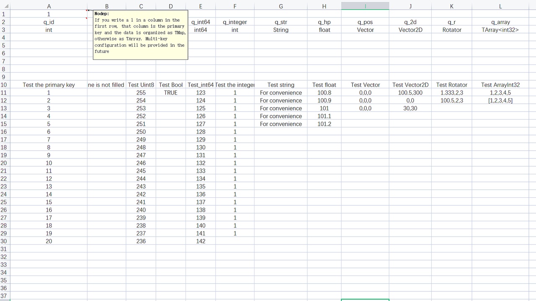Click the q_str header cell
The width and height of the screenshot is (536, 301).
pyautogui.click(x=281, y=22)
